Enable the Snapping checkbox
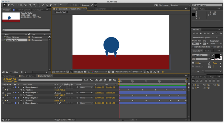 tap(80, 5)
